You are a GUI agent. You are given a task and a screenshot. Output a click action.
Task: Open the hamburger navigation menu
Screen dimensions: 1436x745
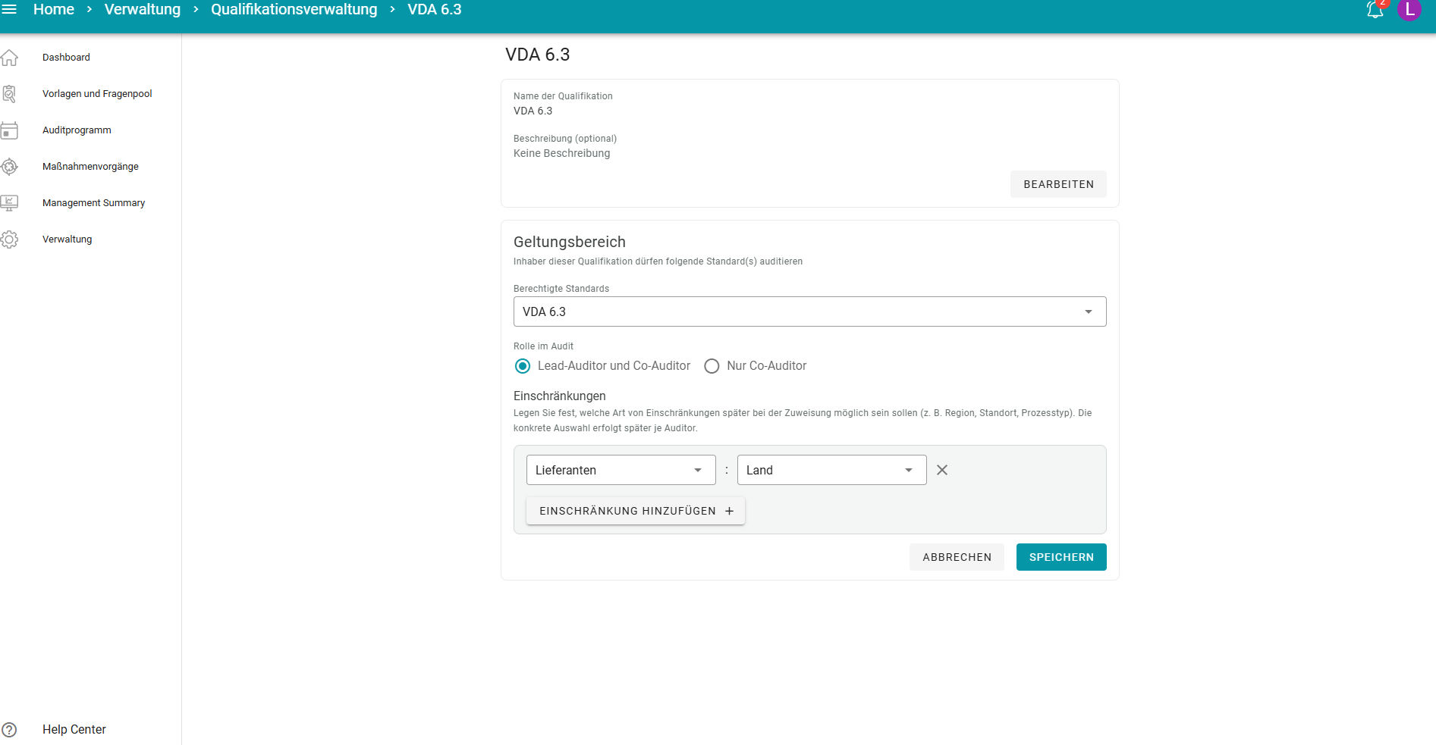(9, 9)
